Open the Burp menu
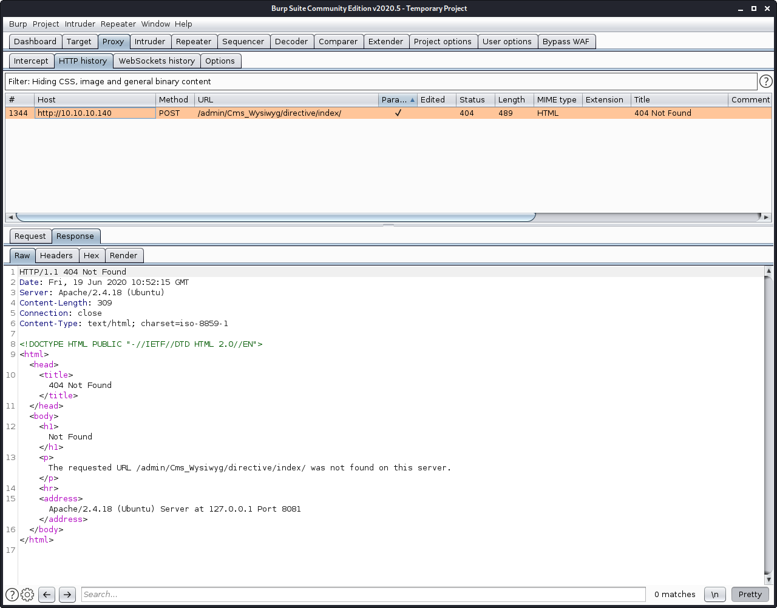 click(18, 24)
